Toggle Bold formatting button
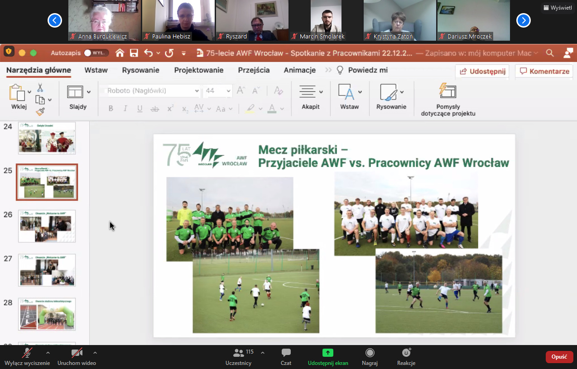 [x=111, y=109]
